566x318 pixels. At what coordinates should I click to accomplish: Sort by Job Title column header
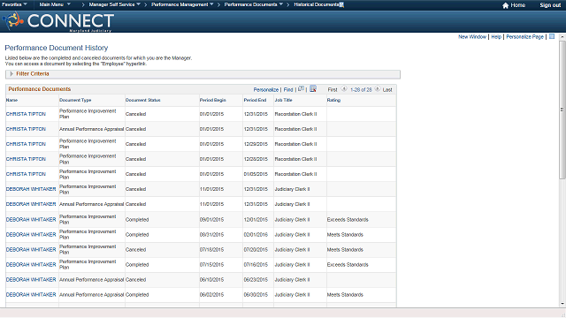coord(283,100)
